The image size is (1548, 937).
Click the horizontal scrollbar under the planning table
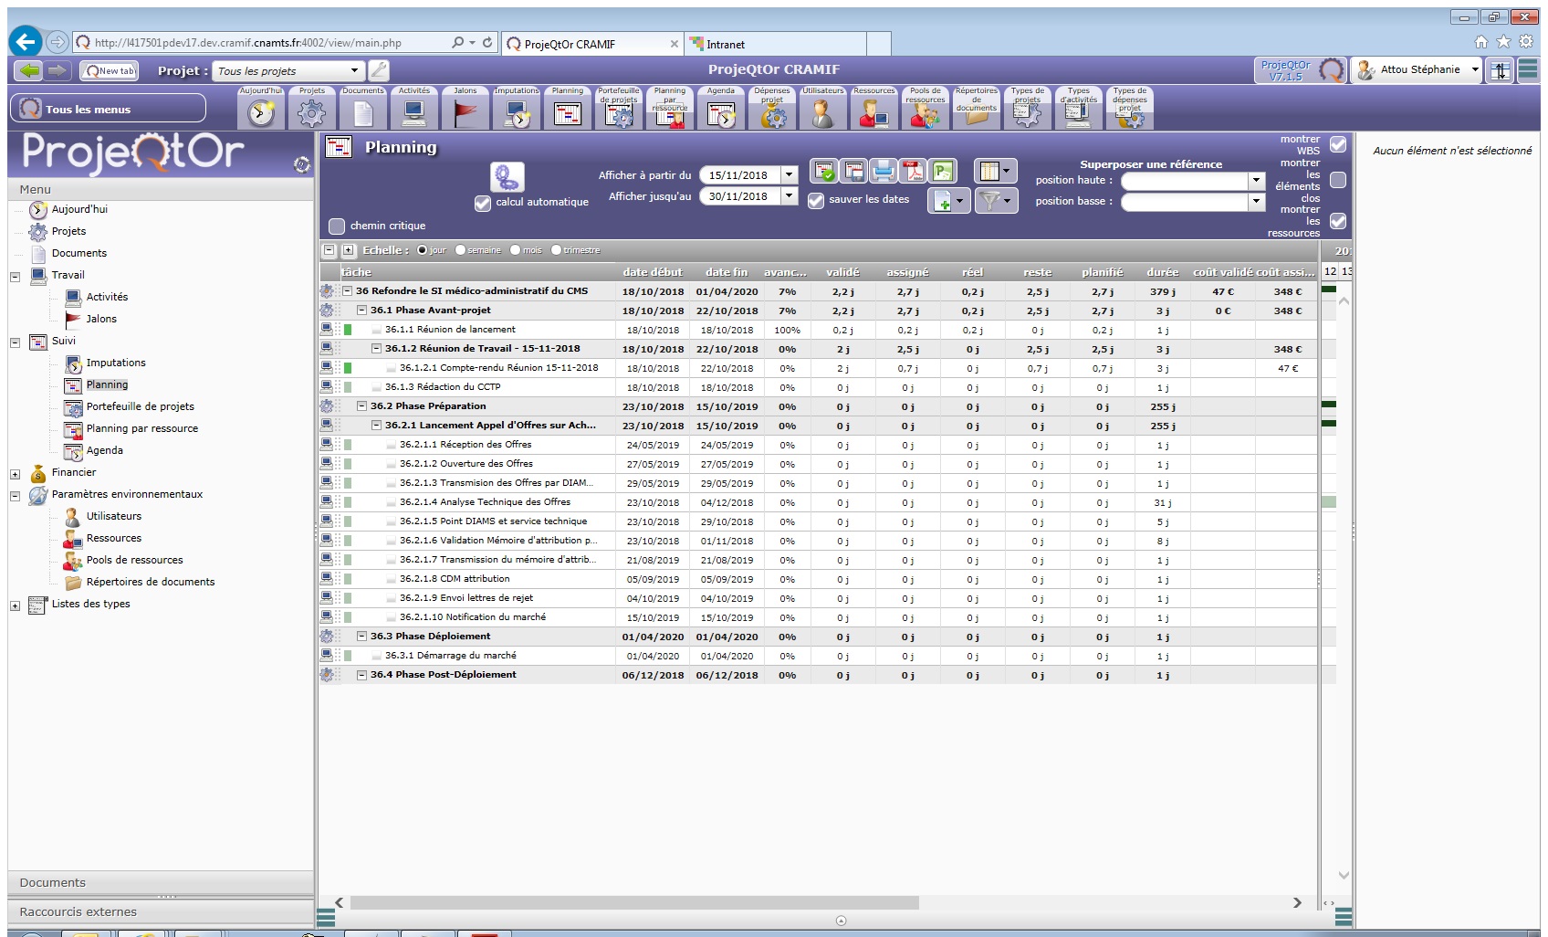click(x=634, y=902)
